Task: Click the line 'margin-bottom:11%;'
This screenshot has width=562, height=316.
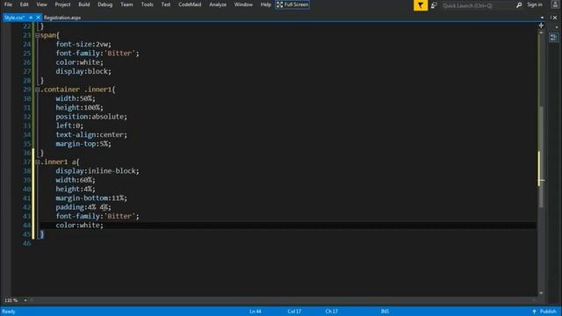Action: [91, 198]
